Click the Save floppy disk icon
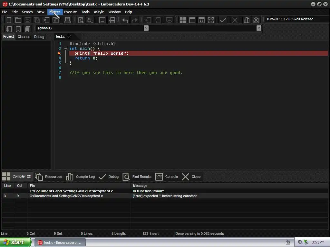Image resolution: width=330 pixels, height=247 pixels. 27,20
